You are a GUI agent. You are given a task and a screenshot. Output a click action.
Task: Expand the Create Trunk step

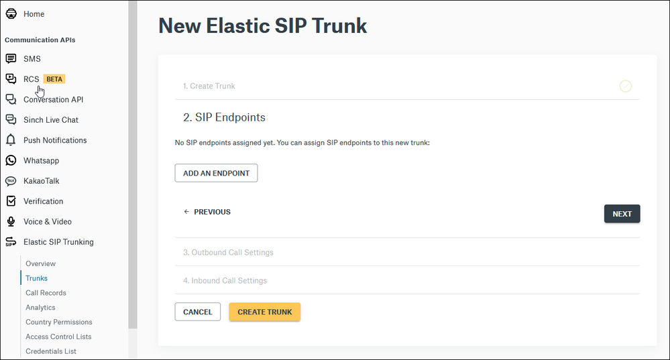pos(407,86)
